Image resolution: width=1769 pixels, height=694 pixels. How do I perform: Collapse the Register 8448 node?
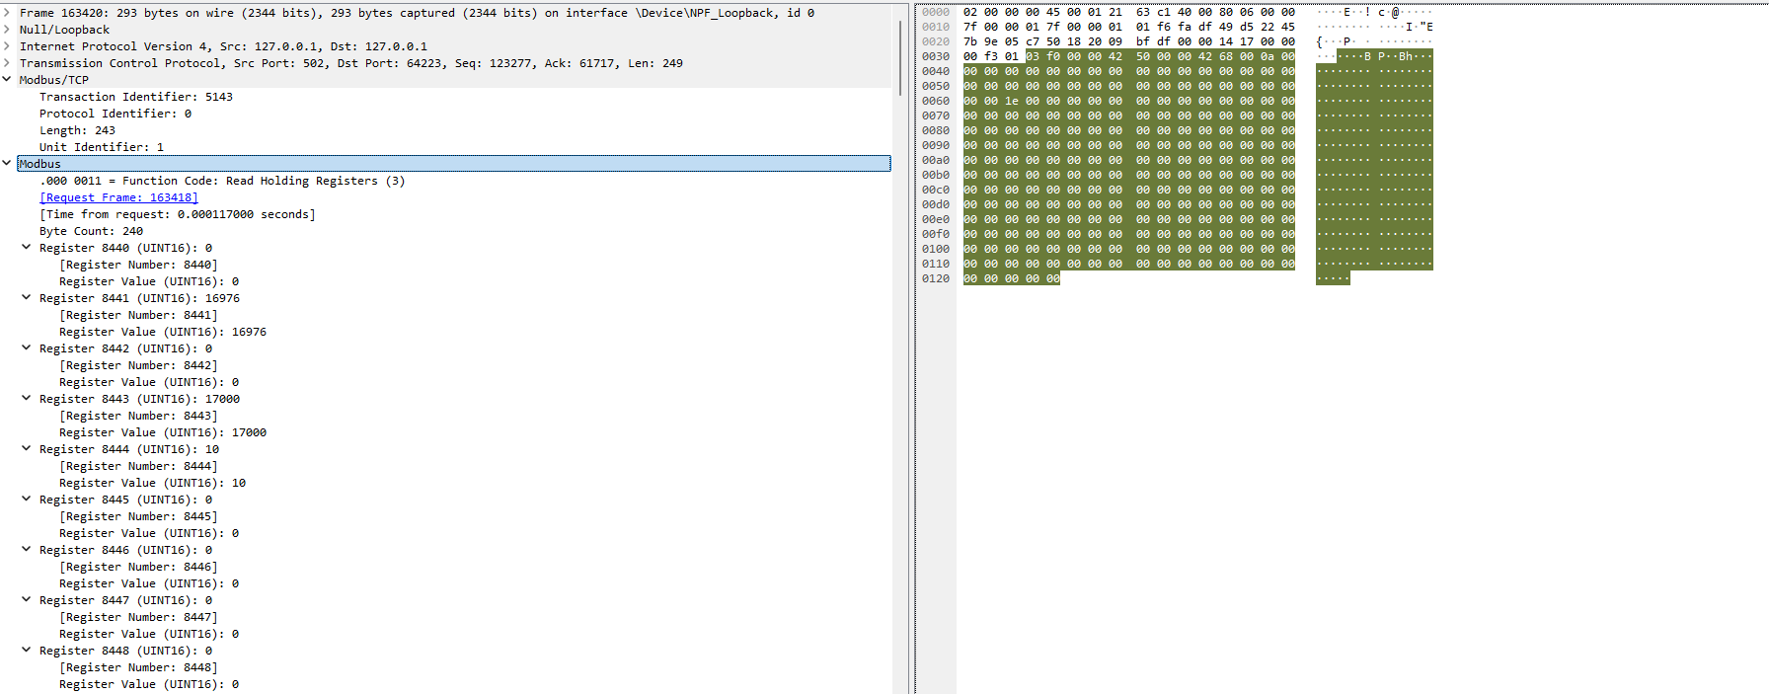click(x=27, y=651)
